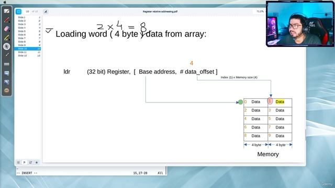Select the highlighted Slide 10 outline entry
Viewport: 335px width, 188px height.
pyautogui.click(x=28, y=49)
